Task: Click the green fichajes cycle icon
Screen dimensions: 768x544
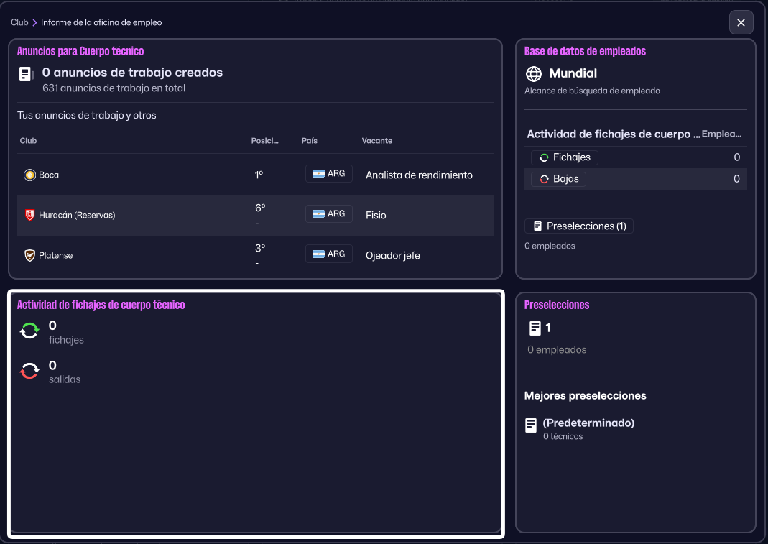Action: 29,331
